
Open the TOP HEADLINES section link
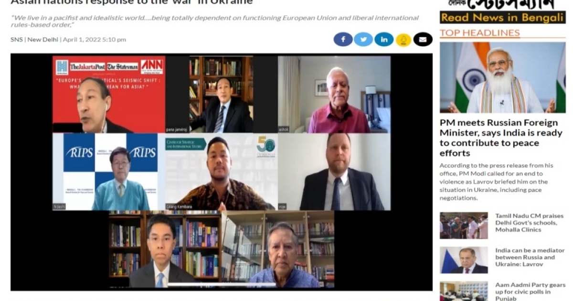click(479, 33)
